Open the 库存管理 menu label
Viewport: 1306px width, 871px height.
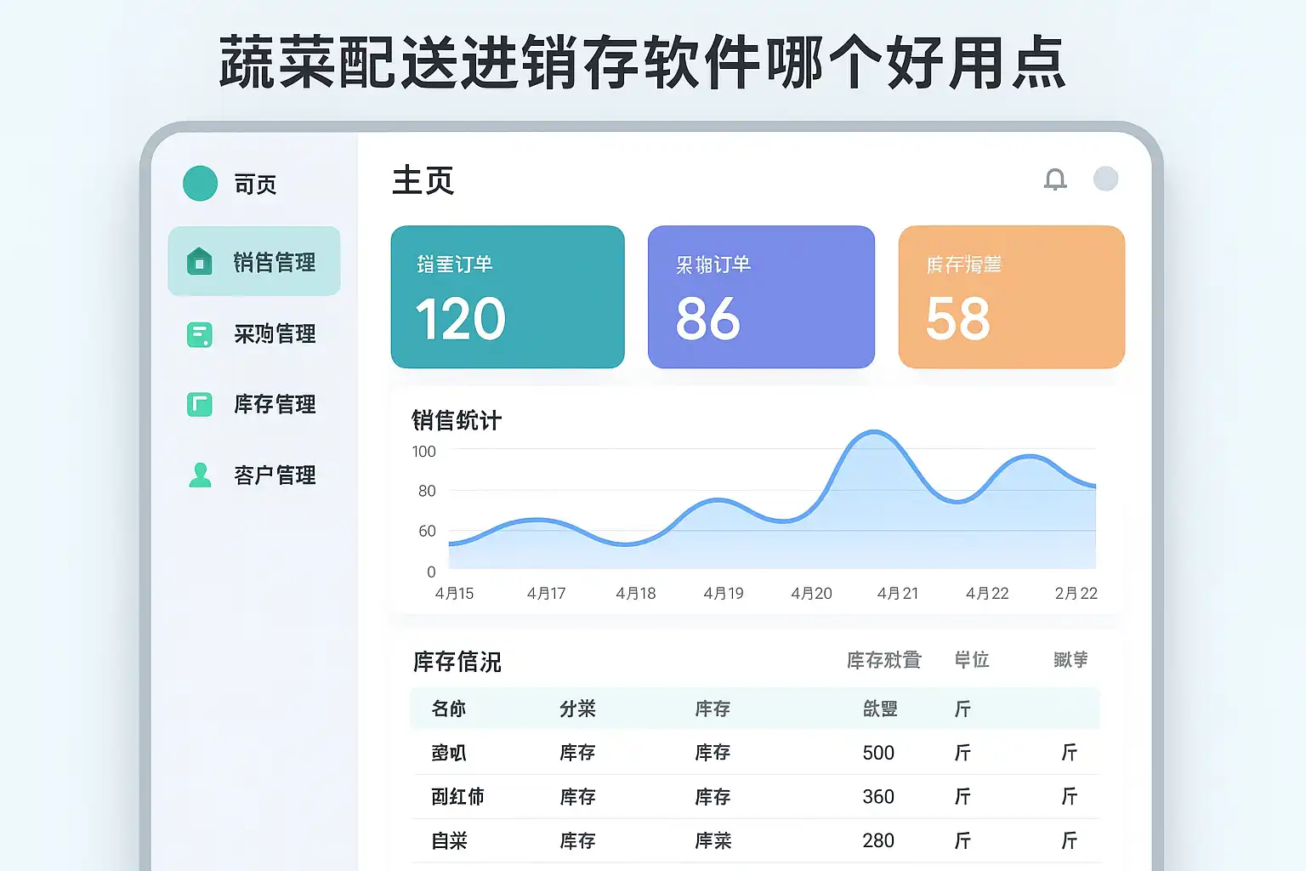point(275,404)
